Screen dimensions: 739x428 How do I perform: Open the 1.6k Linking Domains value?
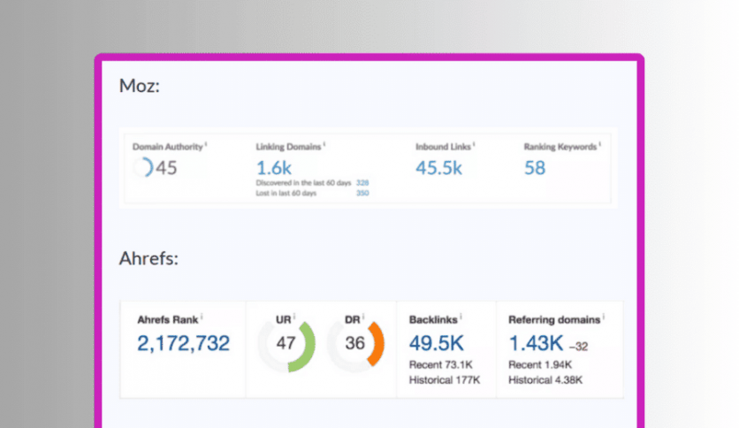click(274, 168)
